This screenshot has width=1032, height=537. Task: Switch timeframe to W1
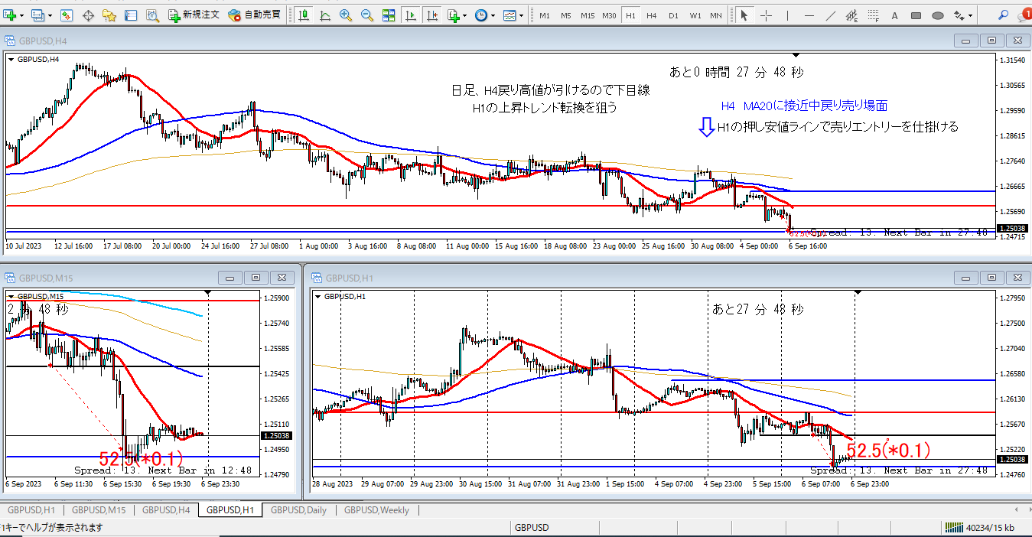695,15
